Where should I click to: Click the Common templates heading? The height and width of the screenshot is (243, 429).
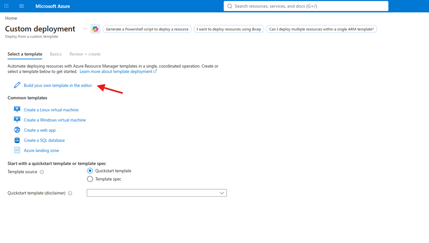pos(27,98)
